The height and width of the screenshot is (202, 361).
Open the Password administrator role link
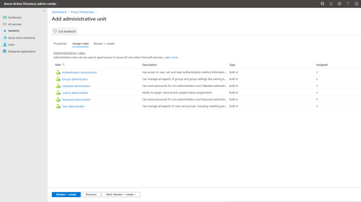(76, 99)
